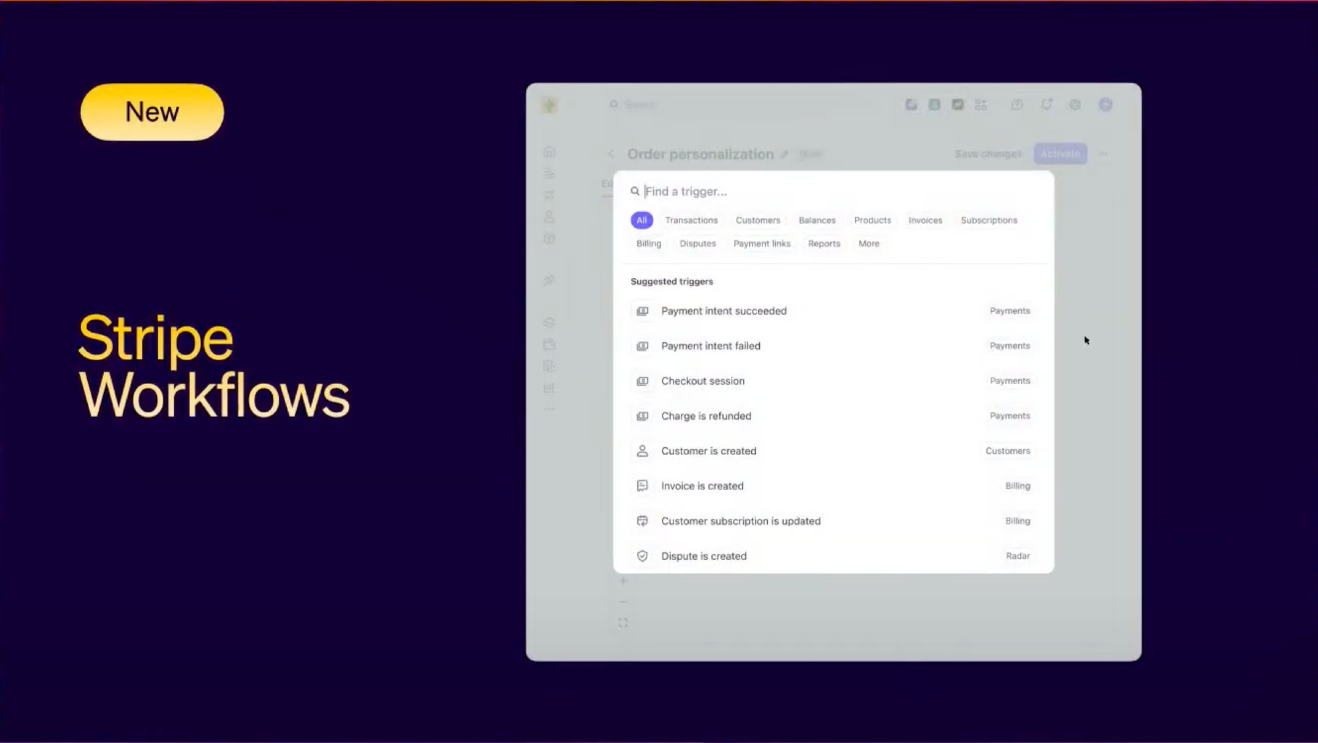Select the All filter chip
This screenshot has height=743, width=1318.
click(x=641, y=220)
